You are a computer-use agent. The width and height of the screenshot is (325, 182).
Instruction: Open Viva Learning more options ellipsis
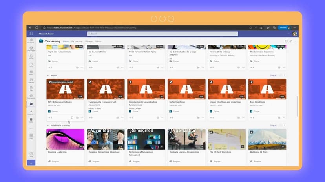tap(294, 41)
